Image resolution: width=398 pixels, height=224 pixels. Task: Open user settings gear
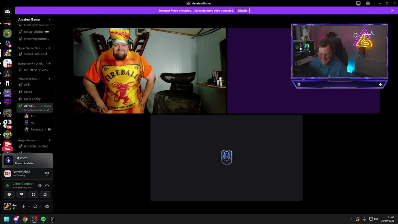click(47, 206)
